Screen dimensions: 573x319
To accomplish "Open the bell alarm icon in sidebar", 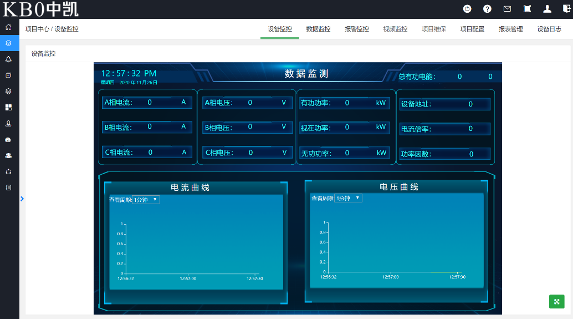I will [8, 59].
